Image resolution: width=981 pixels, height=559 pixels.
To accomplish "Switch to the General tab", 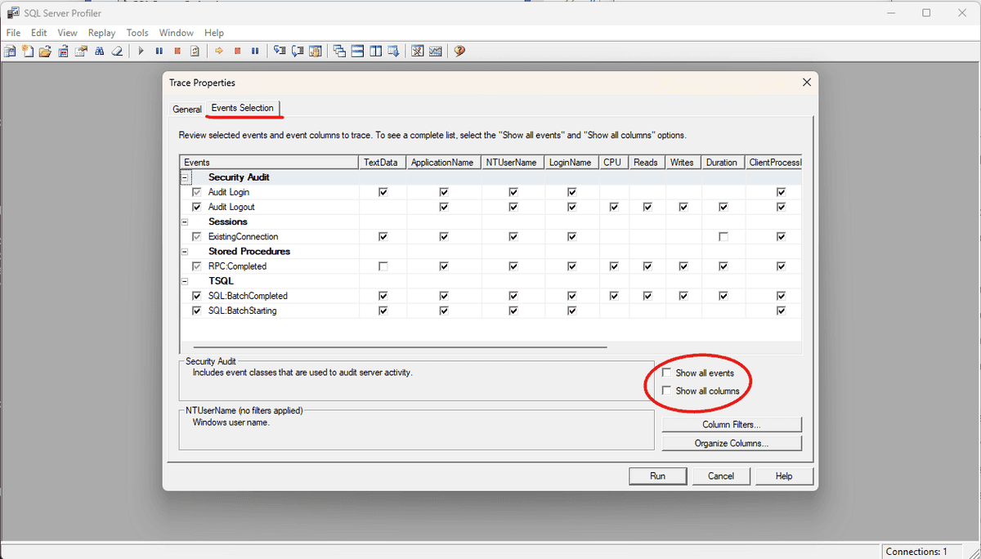I will pyautogui.click(x=187, y=108).
